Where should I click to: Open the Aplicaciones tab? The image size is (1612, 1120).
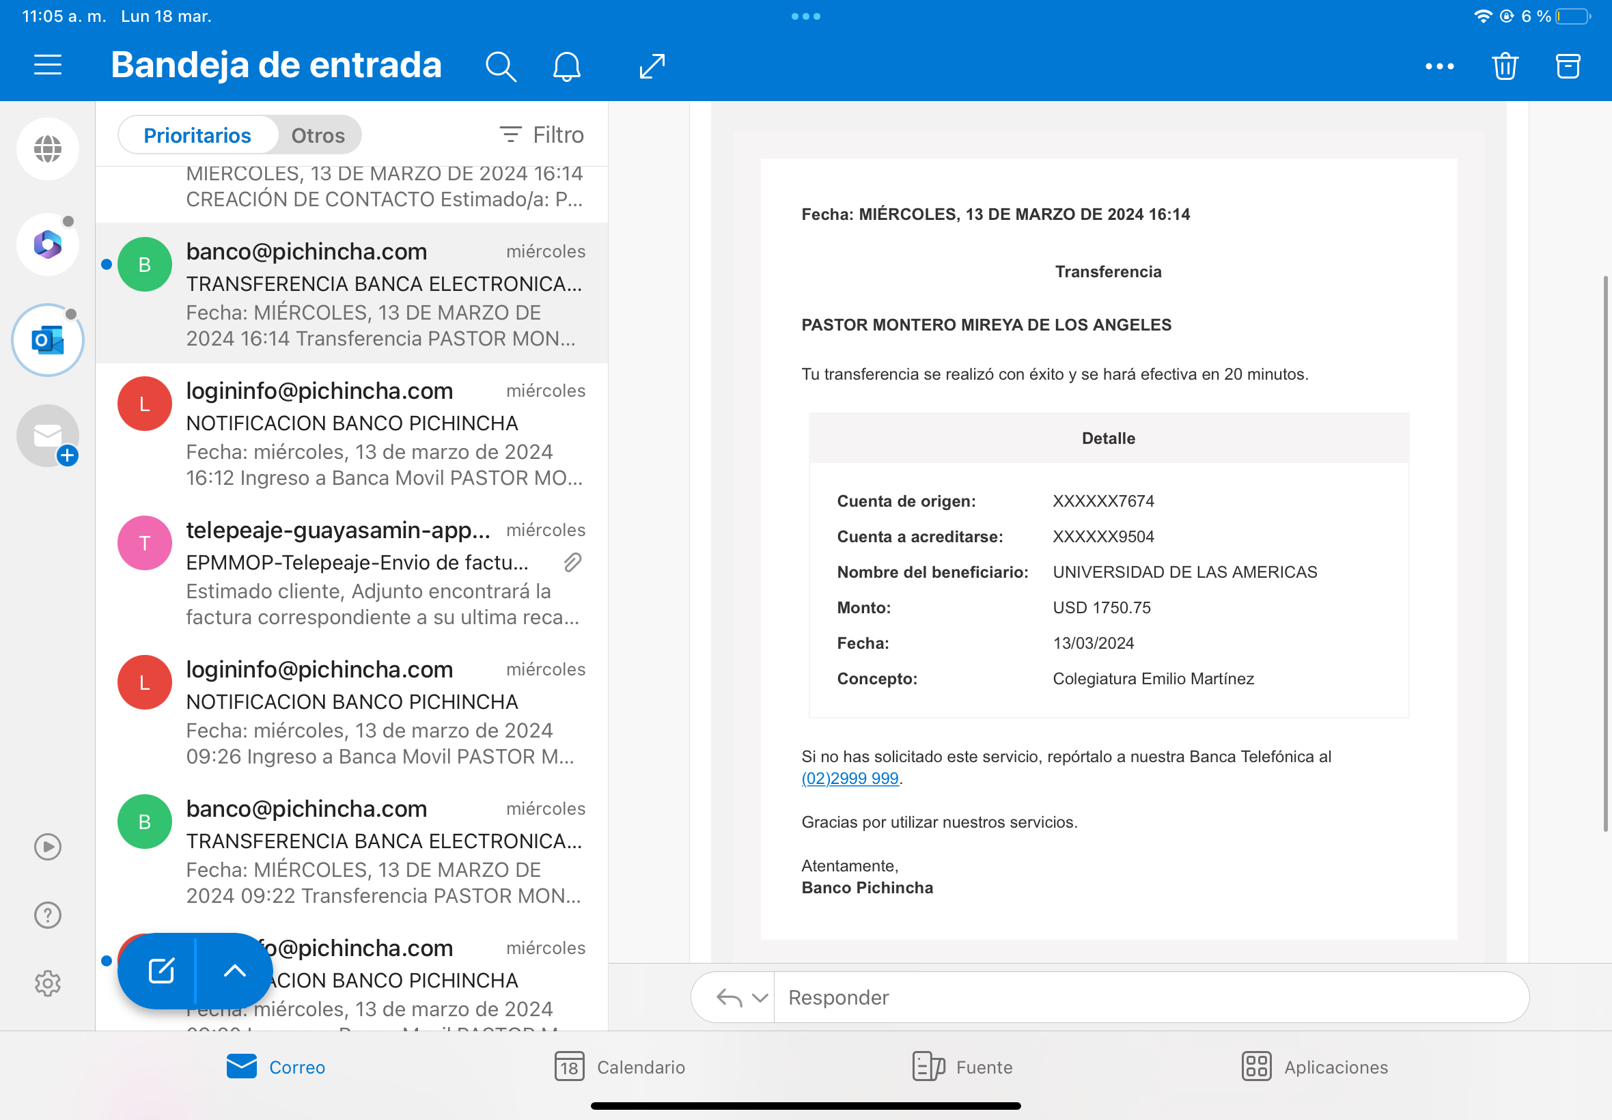[x=1314, y=1067]
